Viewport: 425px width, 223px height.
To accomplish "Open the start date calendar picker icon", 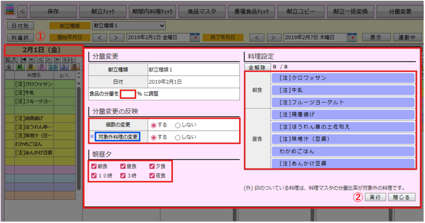I will pyautogui.click(x=195, y=38).
